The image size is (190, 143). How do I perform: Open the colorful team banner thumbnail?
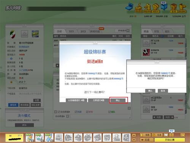(35, 34)
